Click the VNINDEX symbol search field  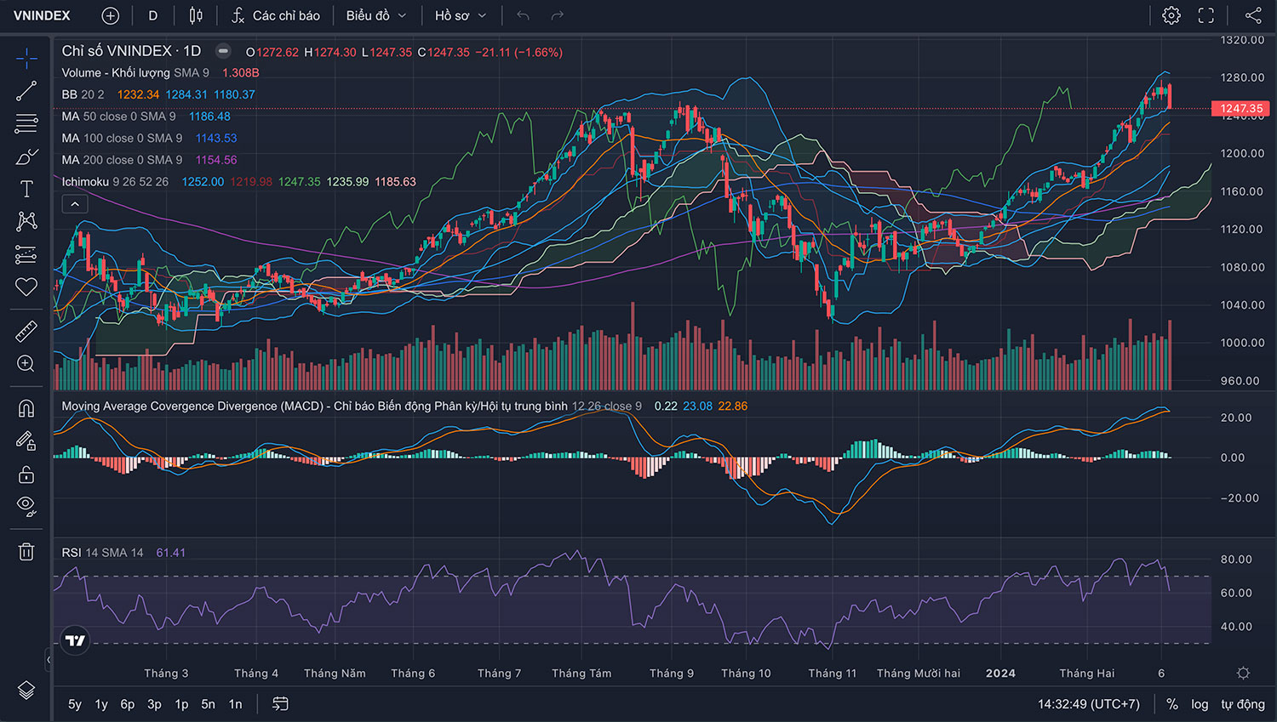[x=43, y=15]
